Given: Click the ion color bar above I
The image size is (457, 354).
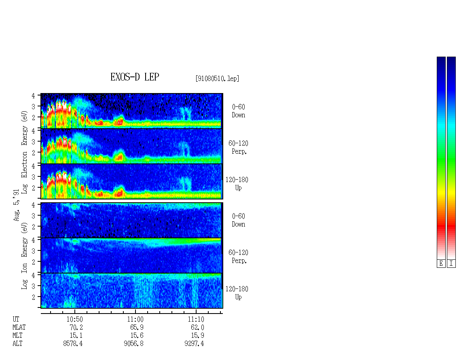Looking at the screenshot, I should click(451, 158).
